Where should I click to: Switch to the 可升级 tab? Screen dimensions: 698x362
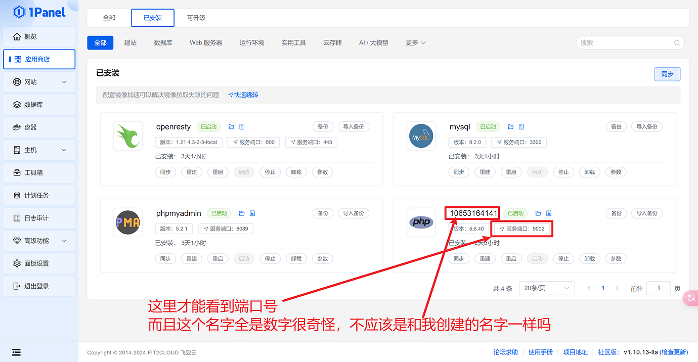pos(196,17)
